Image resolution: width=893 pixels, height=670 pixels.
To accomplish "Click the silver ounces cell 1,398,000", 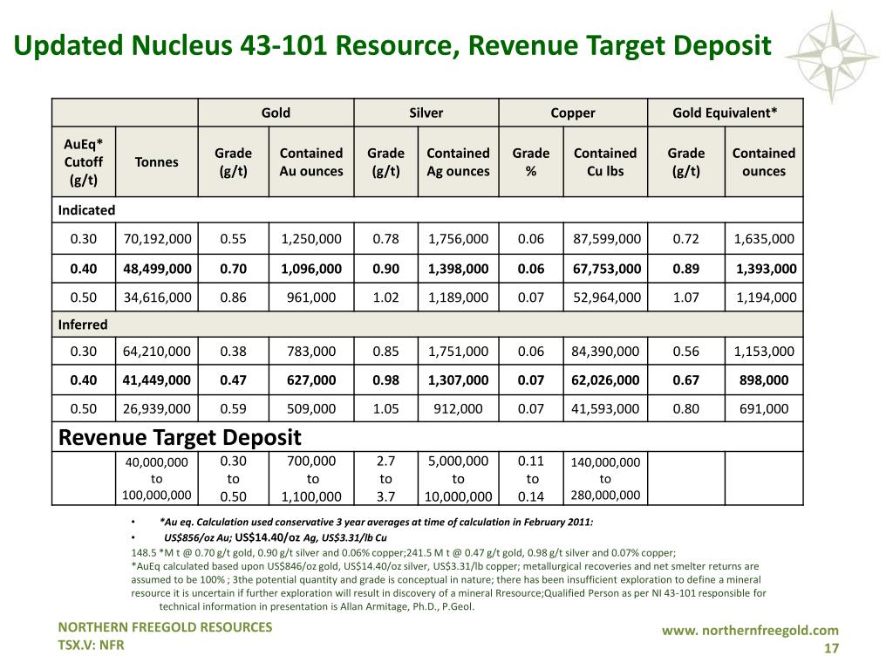I will click(x=458, y=269).
